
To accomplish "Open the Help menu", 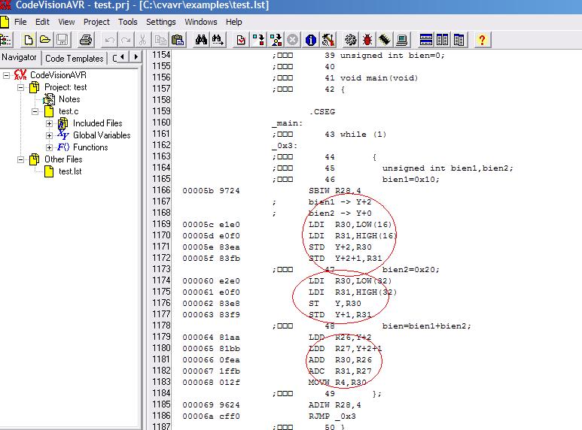I will [x=234, y=22].
